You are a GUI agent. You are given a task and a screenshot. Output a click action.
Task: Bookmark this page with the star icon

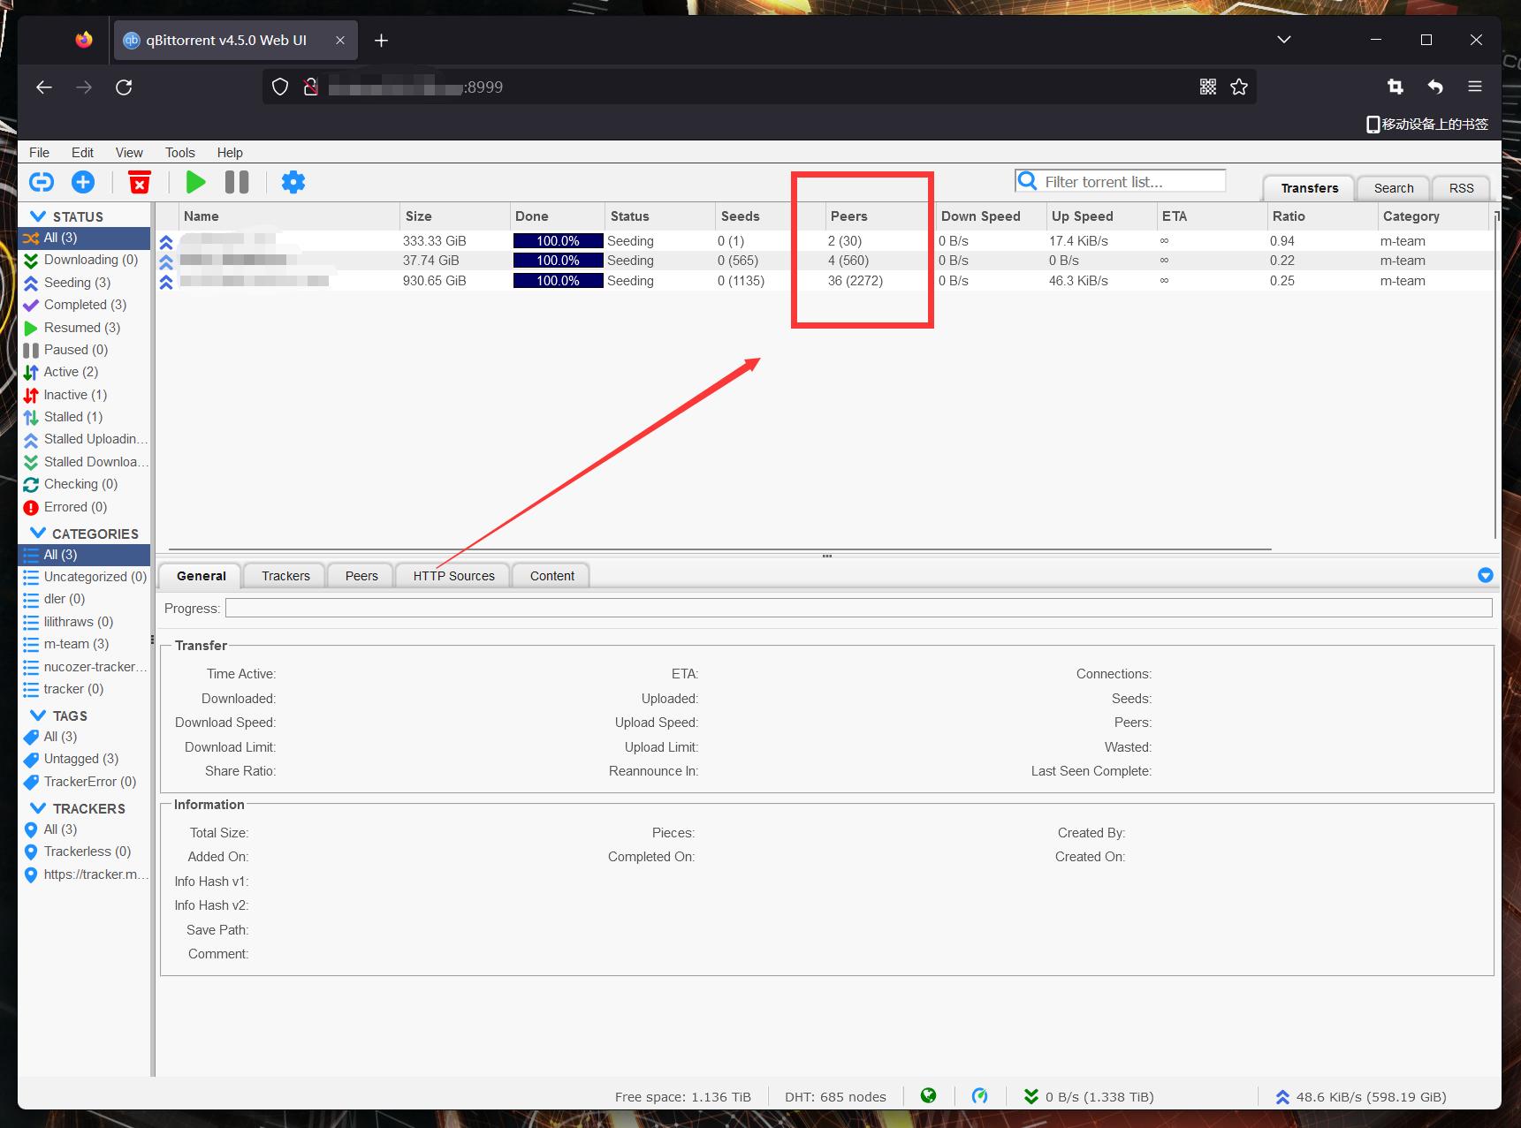1239,87
